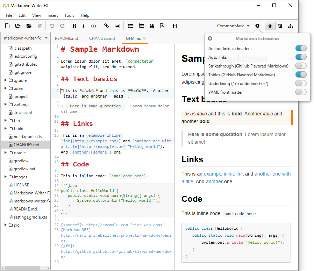Screen dimensions: 314x271
Task: Open Markdown options gear icon
Action: 257,26
